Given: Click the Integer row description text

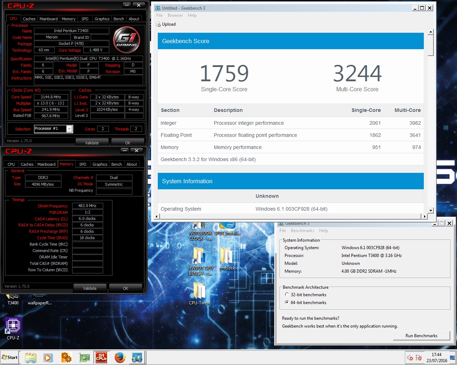Looking at the screenshot, I should (x=249, y=123).
